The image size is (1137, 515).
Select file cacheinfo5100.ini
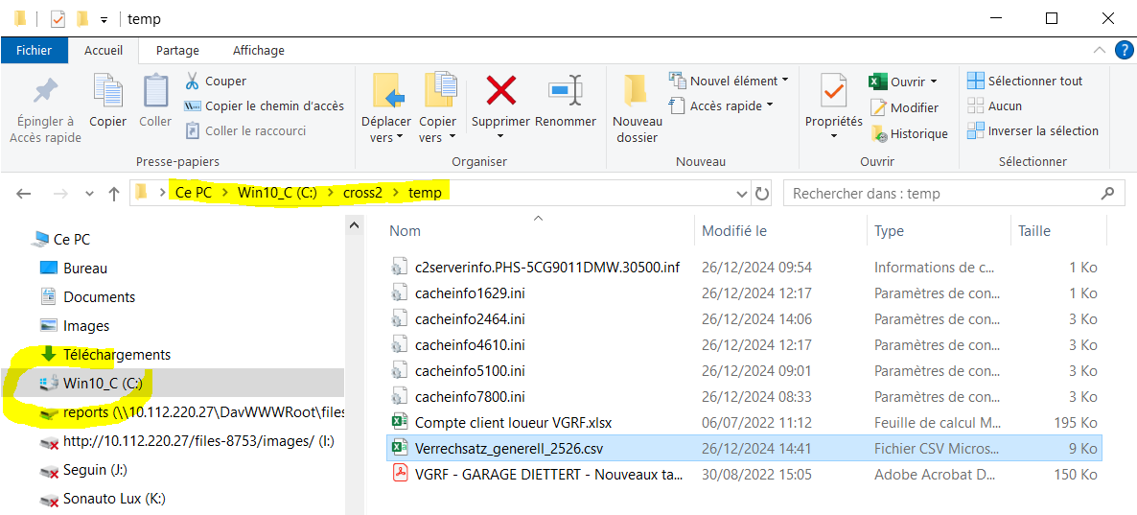pos(470,370)
